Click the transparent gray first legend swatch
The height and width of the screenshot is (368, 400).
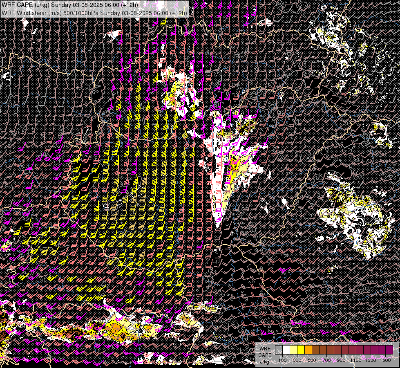coord(279,350)
